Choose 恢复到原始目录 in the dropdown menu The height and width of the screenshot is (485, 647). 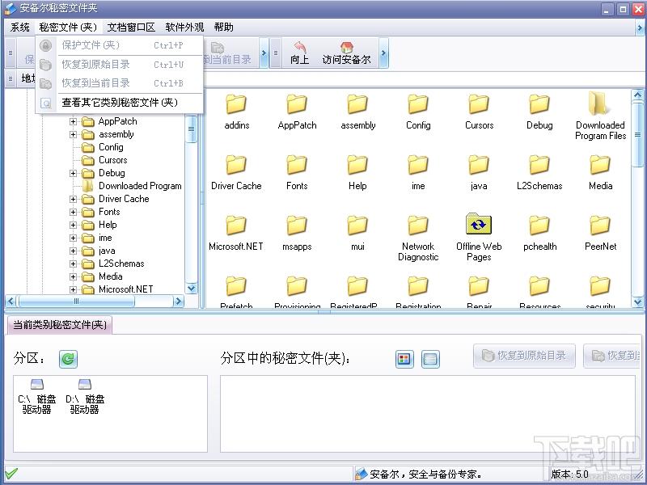(x=120, y=65)
